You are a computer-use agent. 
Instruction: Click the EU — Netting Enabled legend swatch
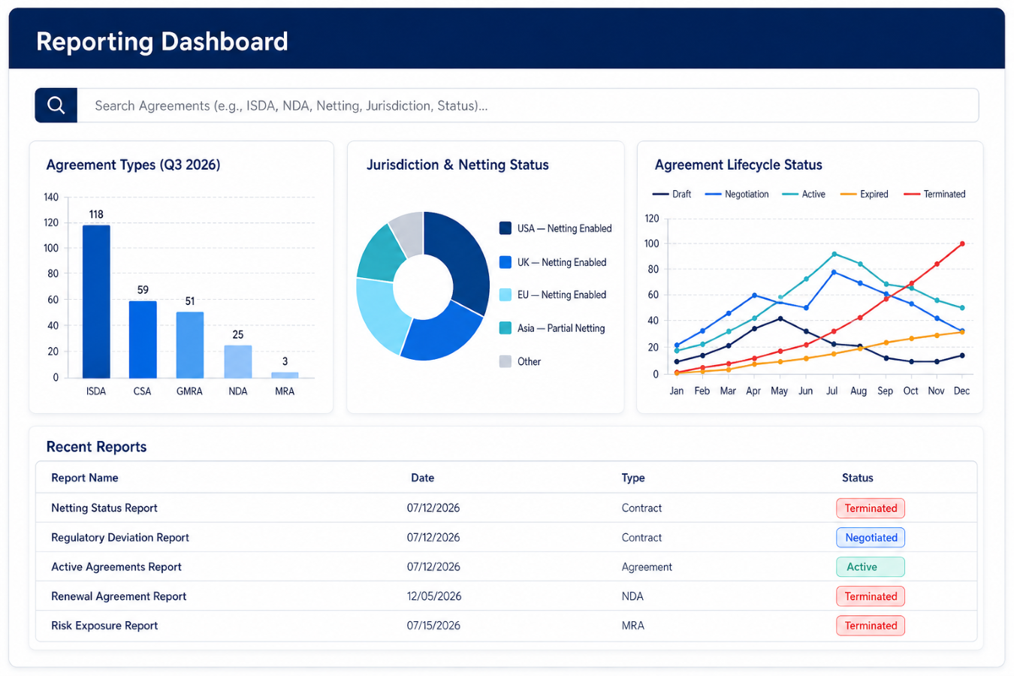(505, 294)
